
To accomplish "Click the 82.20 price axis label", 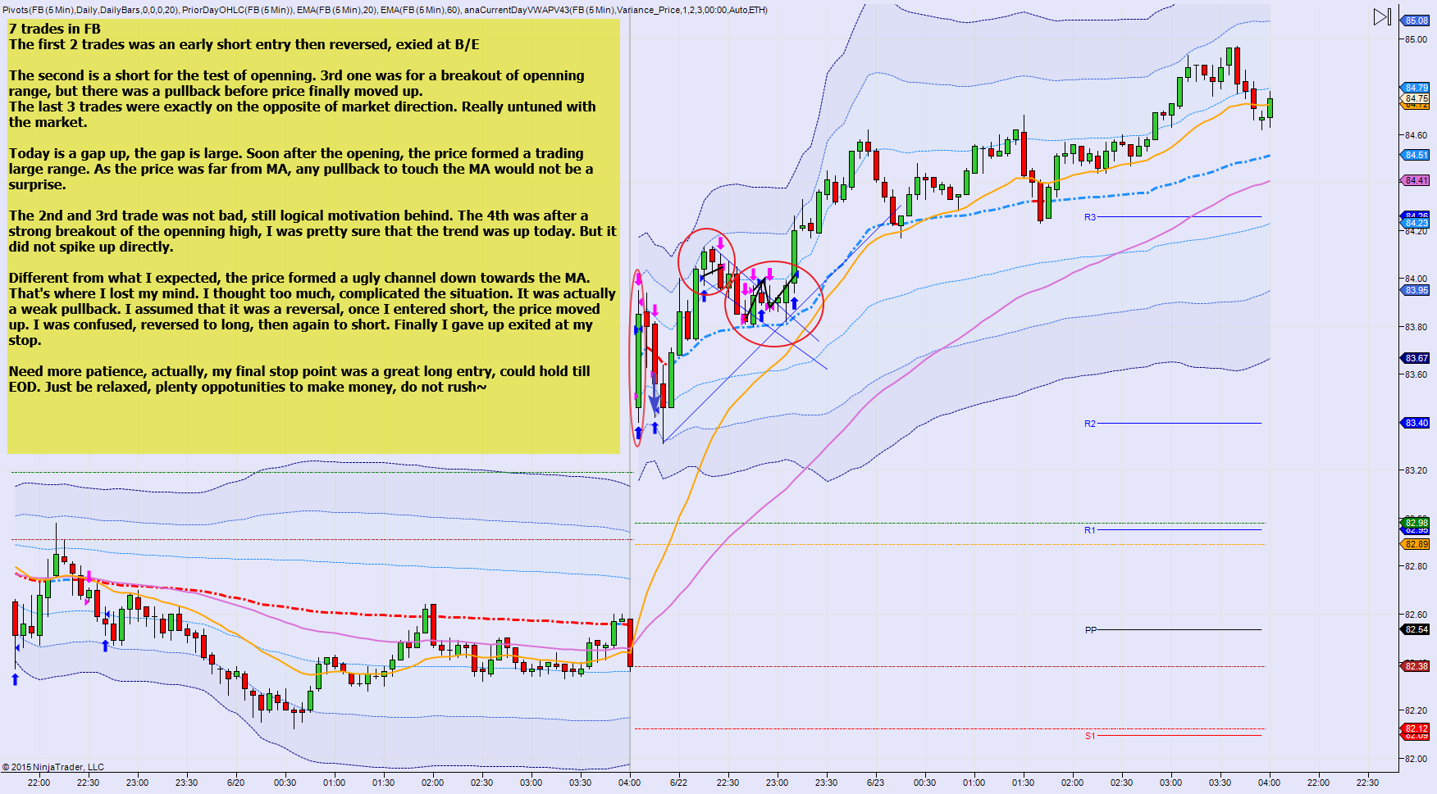I will click(x=1416, y=710).
